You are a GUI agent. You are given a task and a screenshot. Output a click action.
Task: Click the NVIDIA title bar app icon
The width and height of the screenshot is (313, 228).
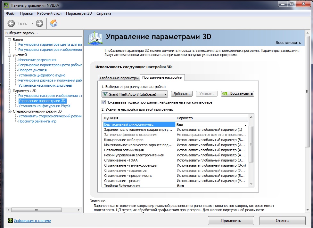tap(6, 5)
